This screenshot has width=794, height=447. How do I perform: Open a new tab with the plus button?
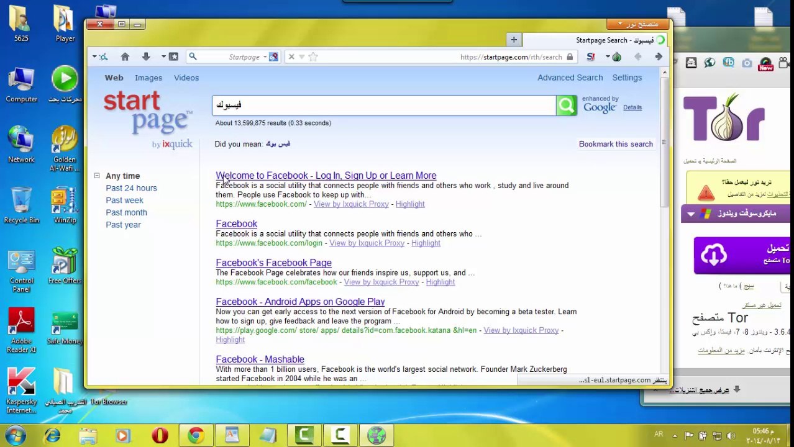514,40
